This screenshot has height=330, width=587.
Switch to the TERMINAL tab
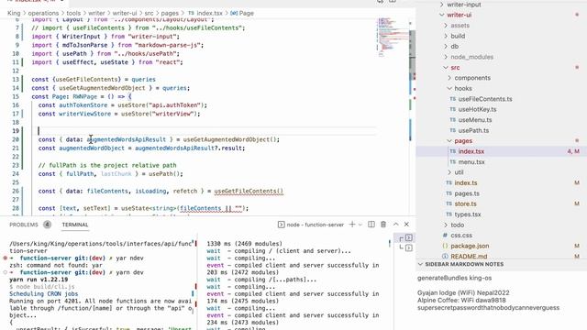point(75,225)
